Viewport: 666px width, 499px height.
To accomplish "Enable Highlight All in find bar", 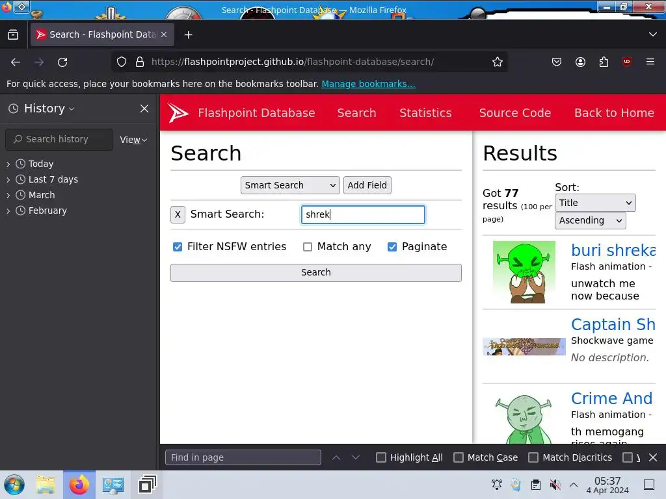I will point(381,457).
